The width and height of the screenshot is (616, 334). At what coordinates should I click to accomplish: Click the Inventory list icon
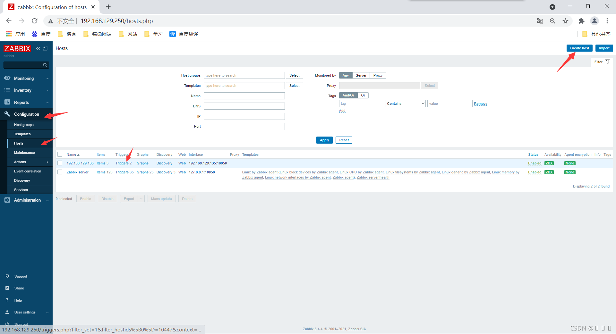point(7,90)
